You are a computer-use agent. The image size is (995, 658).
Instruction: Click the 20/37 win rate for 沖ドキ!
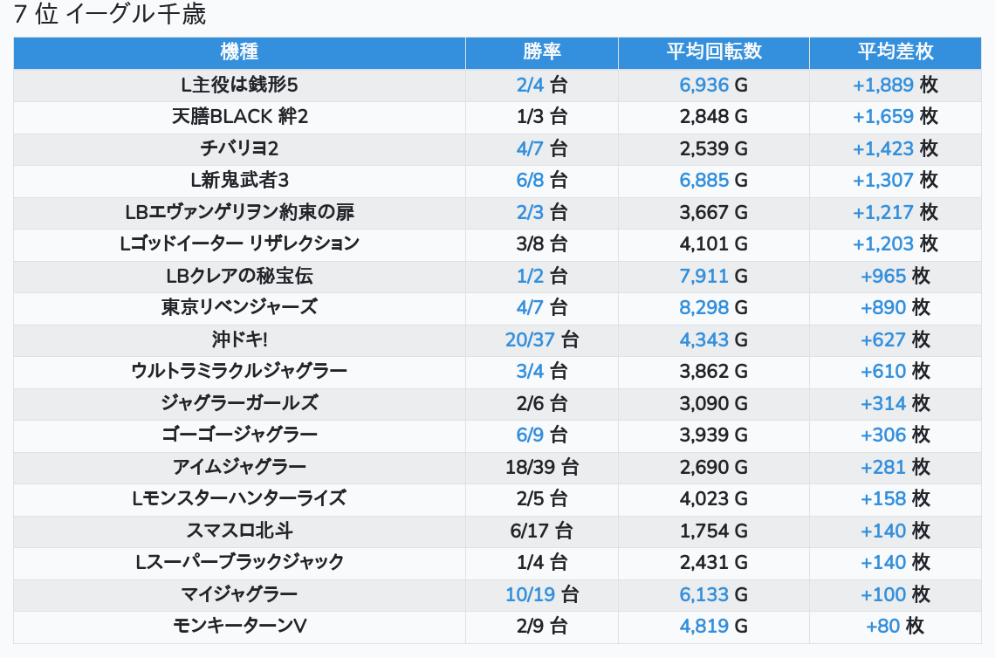pyautogui.click(x=532, y=339)
